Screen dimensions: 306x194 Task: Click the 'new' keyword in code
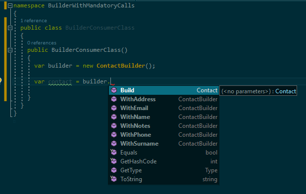(88, 66)
